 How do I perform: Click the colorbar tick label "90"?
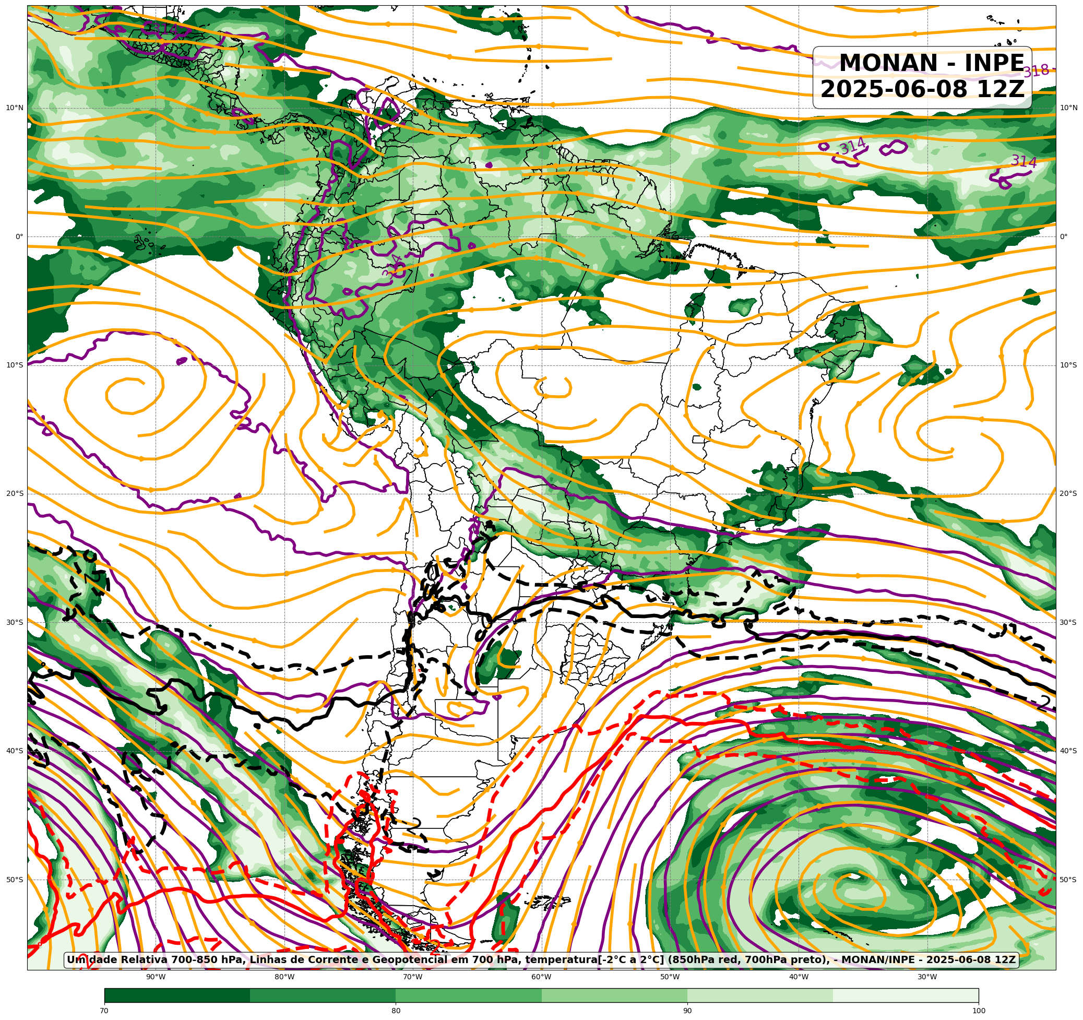pyautogui.click(x=687, y=1011)
